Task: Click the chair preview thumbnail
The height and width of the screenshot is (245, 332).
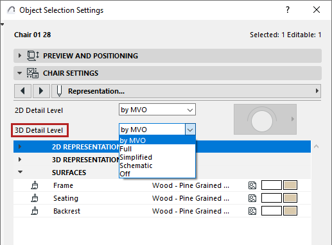Action: pos(265,119)
